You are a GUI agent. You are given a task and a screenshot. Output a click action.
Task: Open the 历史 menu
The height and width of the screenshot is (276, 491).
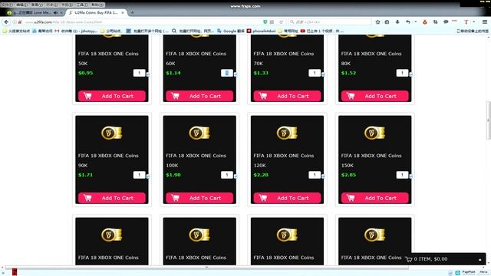tap(51, 5)
